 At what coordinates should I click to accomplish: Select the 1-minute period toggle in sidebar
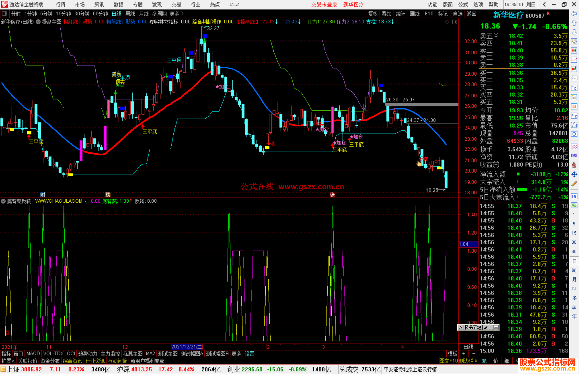[x=574, y=214]
